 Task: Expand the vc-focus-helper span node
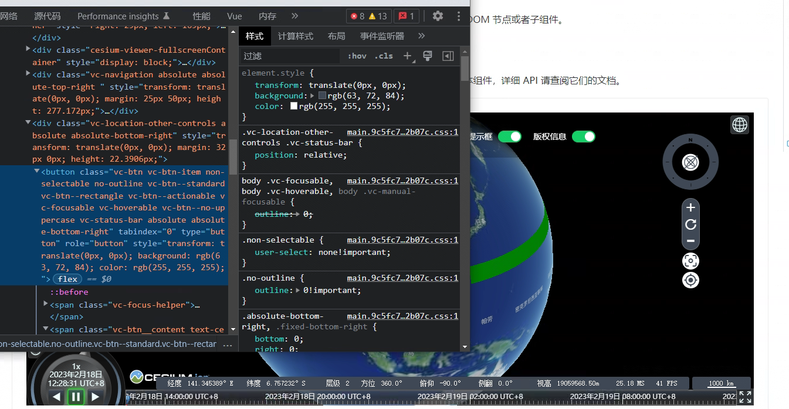click(46, 304)
